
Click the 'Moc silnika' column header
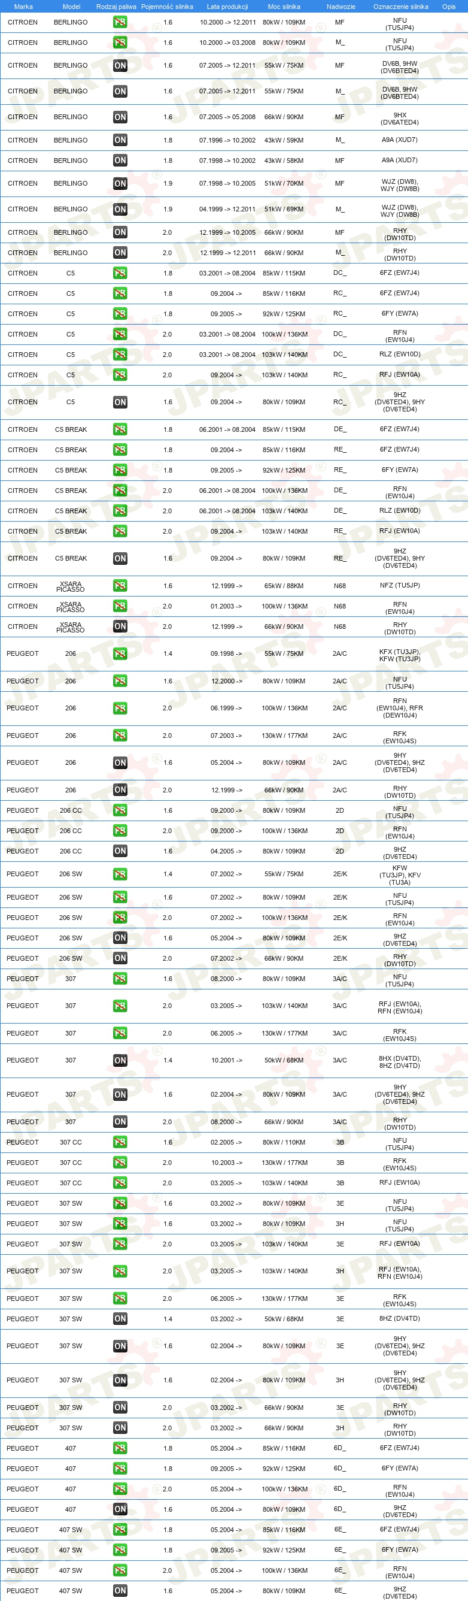click(x=284, y=6)
